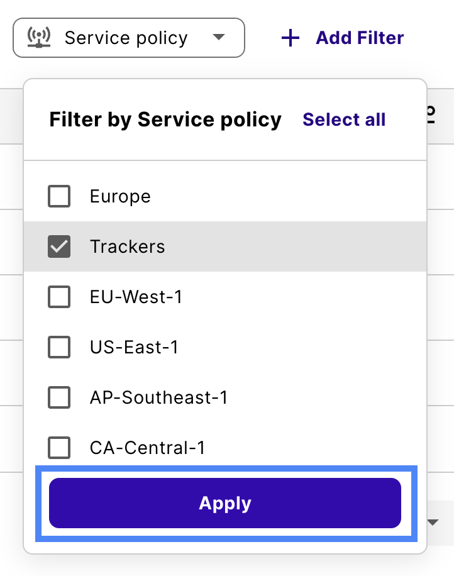Tick the US-East-1 checkbox

pyautogui.click(x=59, y=347)
